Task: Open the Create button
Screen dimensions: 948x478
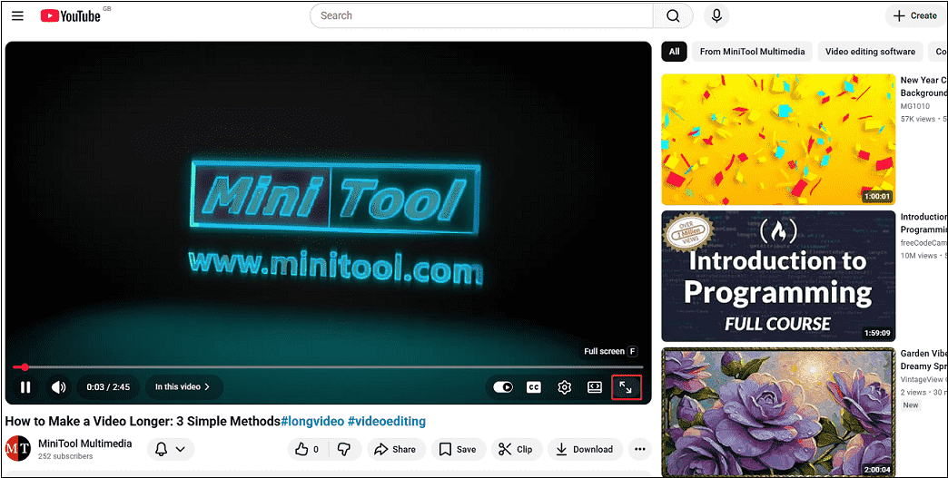Action: click(x=916, y=15)
